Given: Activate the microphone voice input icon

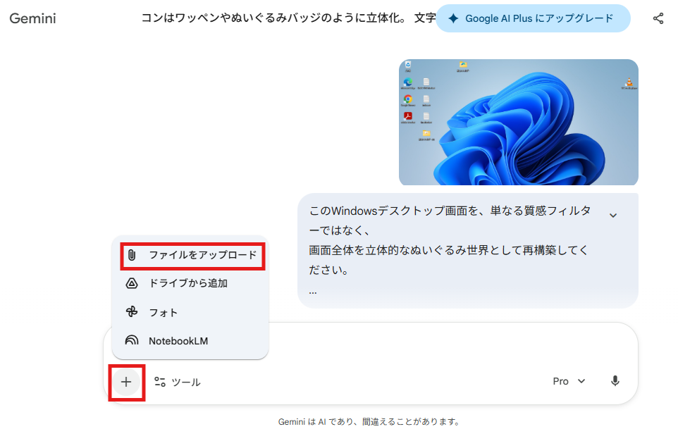Looking at the screenshot, I should point(615,381).
